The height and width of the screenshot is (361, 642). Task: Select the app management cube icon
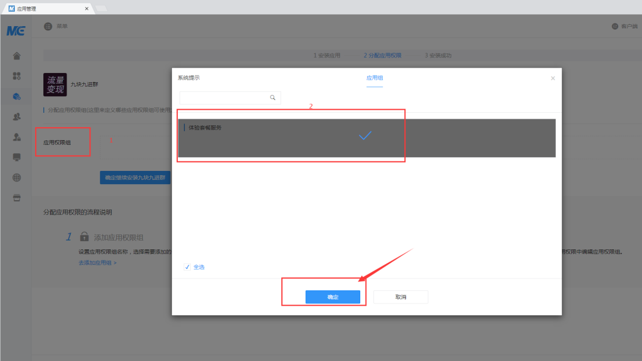click(17, 96)
